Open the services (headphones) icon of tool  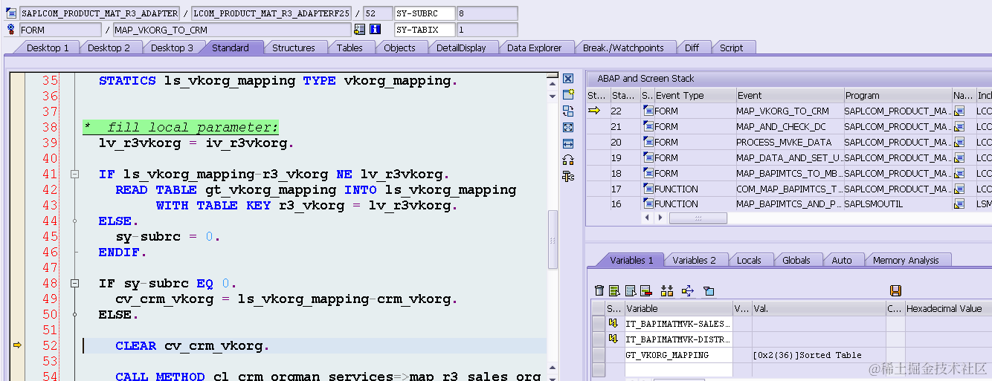[x=568, y=160]
